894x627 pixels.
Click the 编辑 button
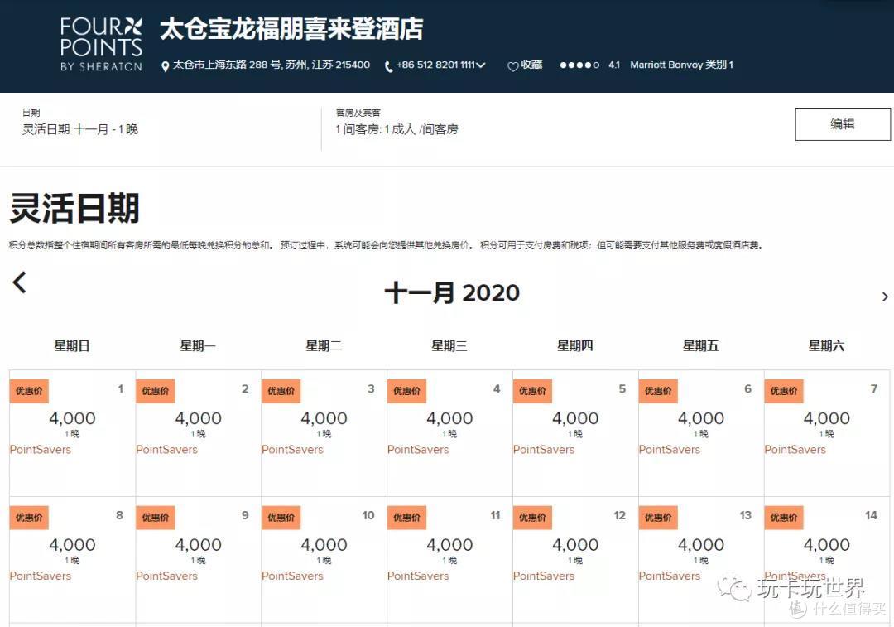843,123
